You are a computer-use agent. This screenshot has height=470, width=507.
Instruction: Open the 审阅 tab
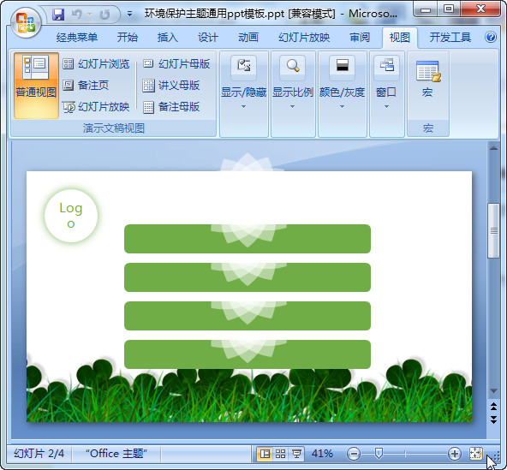(x=360, y=38)
